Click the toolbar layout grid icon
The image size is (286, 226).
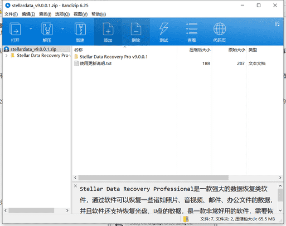(x=277, y=24)
